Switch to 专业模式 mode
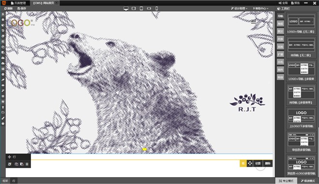Viewport: 319px width, 184px height. pos(286,181)
